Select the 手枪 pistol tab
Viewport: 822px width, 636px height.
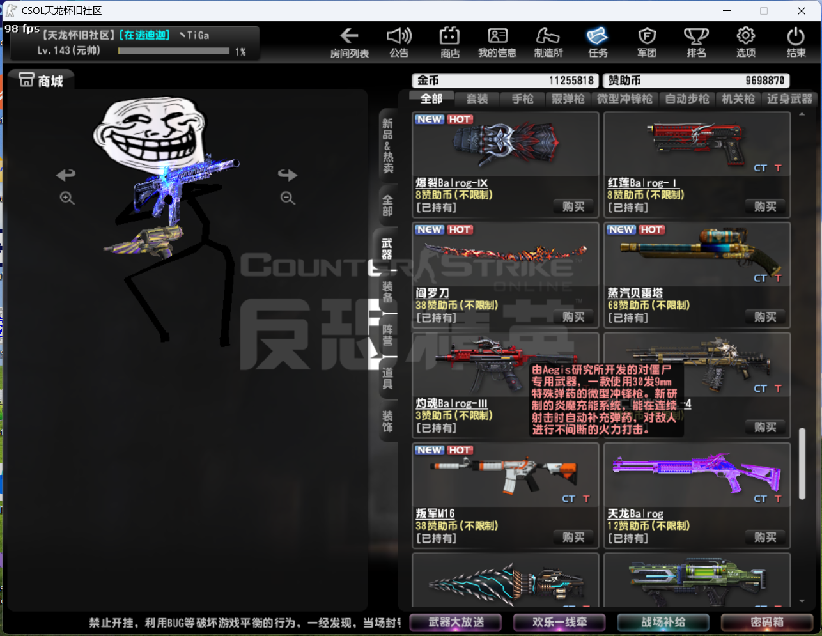point(523,98)
